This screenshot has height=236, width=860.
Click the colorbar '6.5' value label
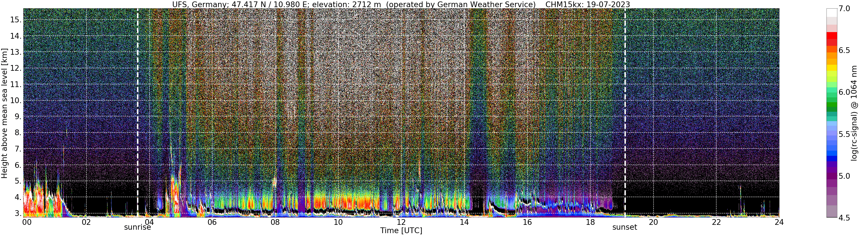point(844,50)
